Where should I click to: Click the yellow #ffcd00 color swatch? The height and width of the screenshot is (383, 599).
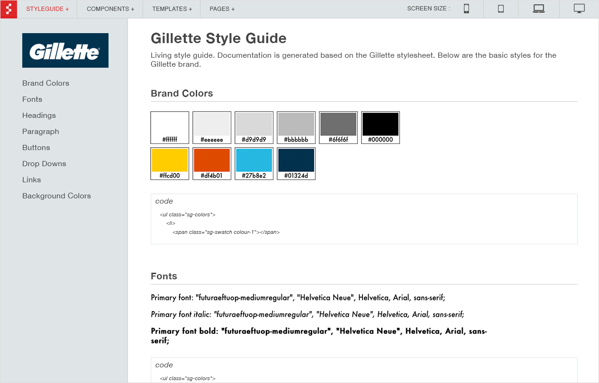(170, 161)
